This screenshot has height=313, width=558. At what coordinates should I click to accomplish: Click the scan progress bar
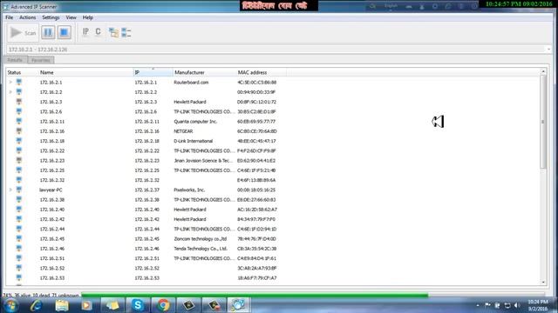(x=313, y=295)
